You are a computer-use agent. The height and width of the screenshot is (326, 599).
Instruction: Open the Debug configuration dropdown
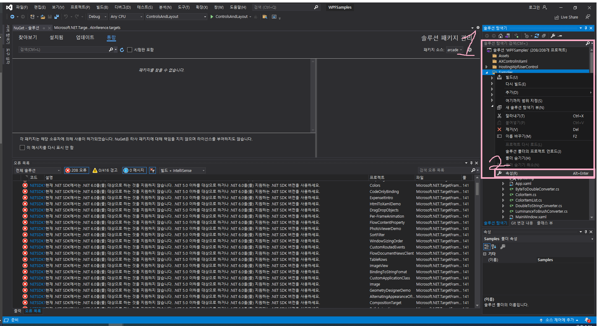[97, 17]
